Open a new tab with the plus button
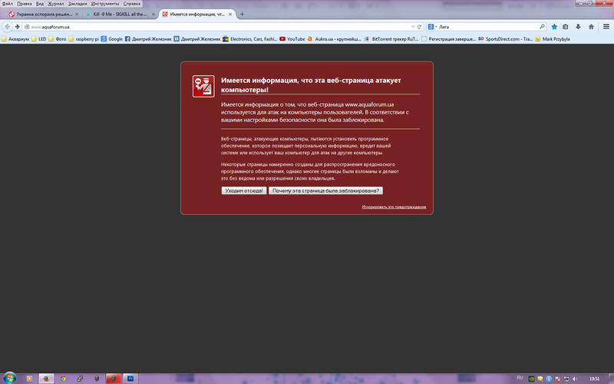Viewport: 614px width, 384px height. coord(243,15)
